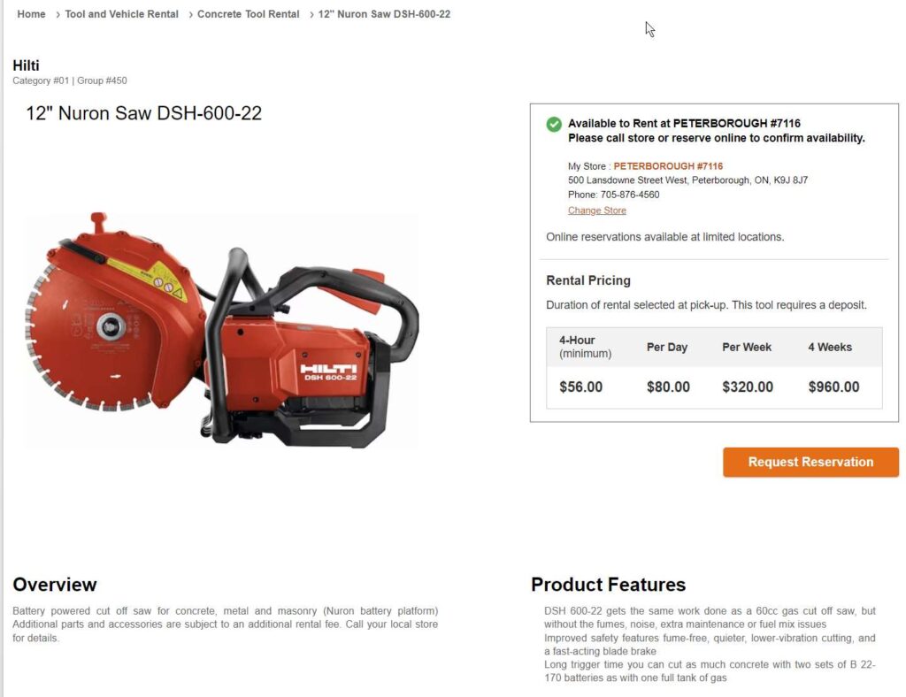Image resolution: width=906 pixels, height=697 pixels.
Task: Open Tool and Vehicle Rental breadcrumb
Action: coord(121,14)
